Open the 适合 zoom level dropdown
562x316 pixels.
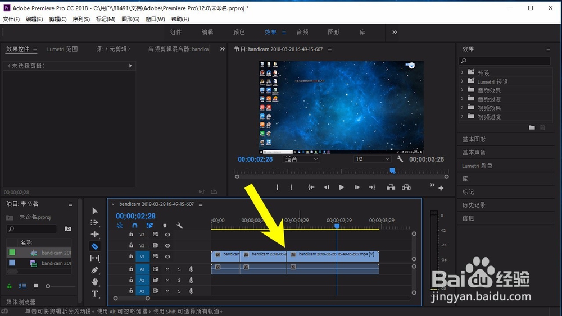pyautogui.click(x=301, y=159)
